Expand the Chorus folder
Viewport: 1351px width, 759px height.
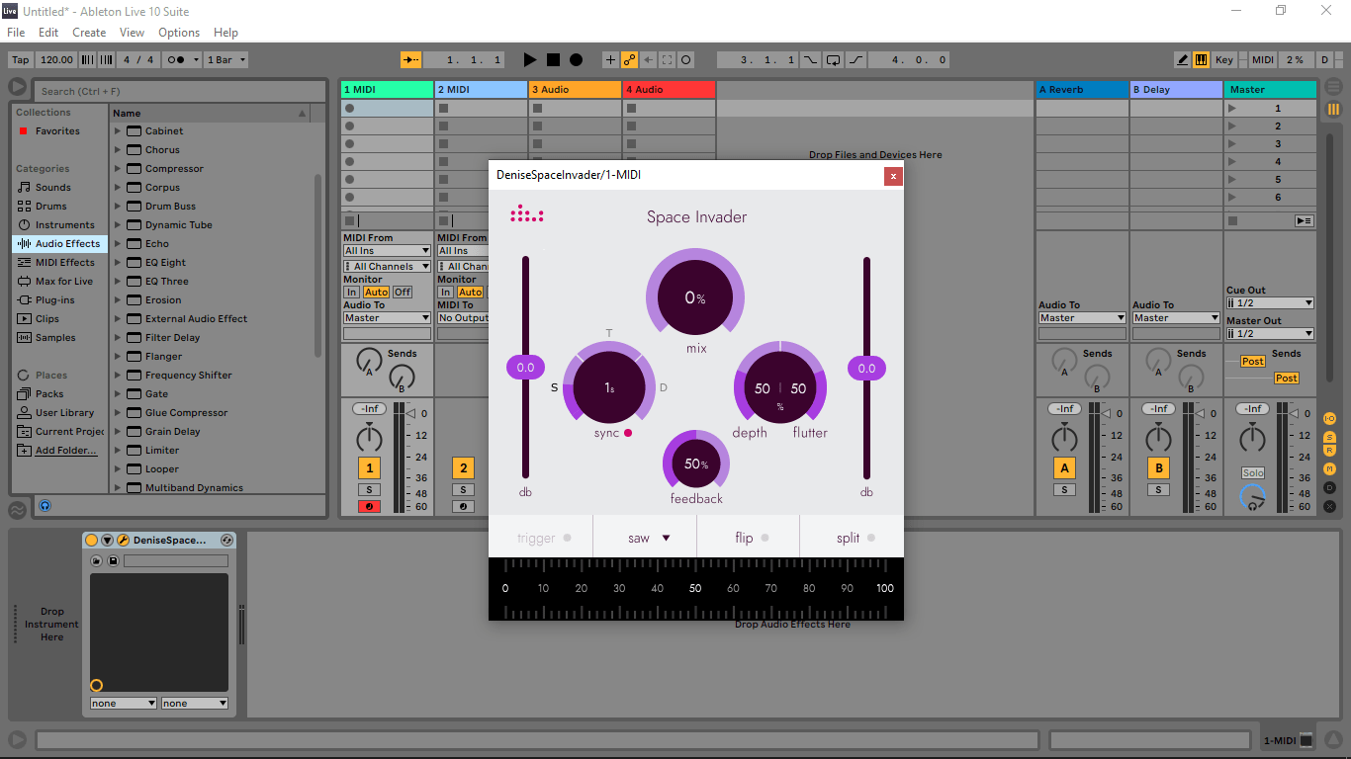tap(118, 150)
